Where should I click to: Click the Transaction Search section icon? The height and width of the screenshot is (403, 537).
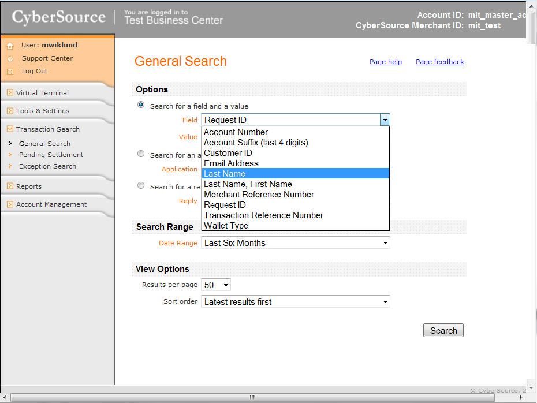pyautogui.click(x=10, y=129)
